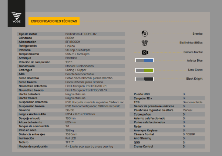The width and height of the screenshot is (222, 156).
Task: Click the Peso en seco value 198kg
Action: [x=70, y=130]
